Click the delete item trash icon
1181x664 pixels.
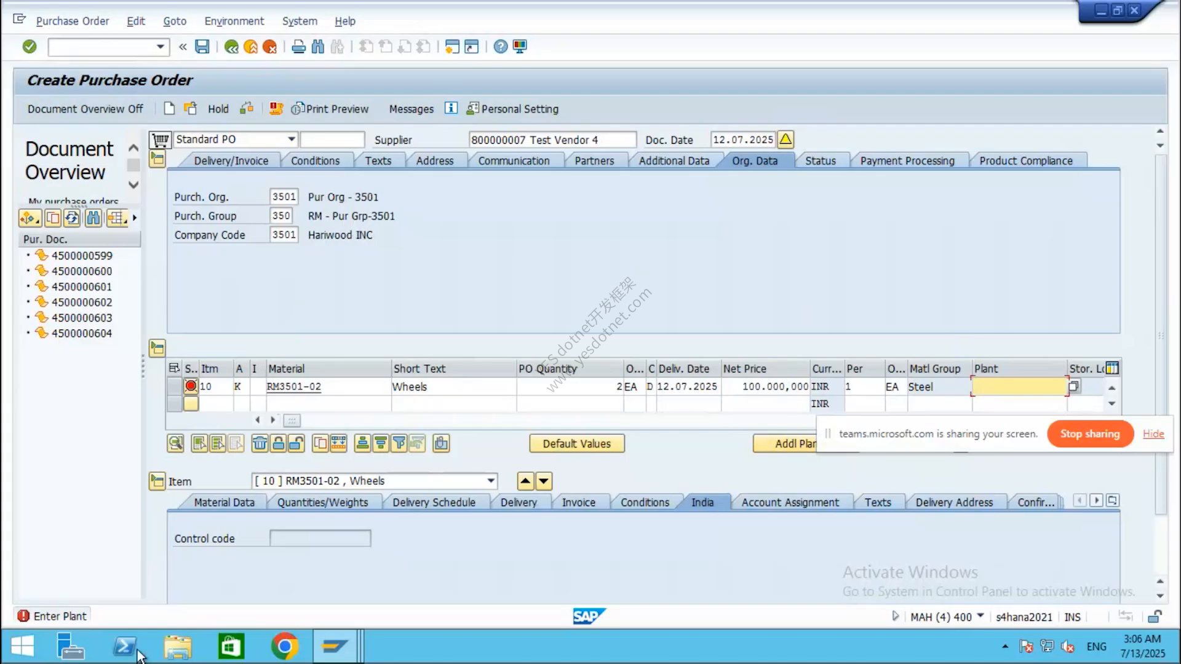click(260, 443)
